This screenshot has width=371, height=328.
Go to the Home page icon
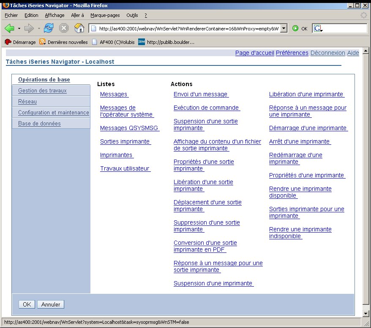(x=79, y=28)
